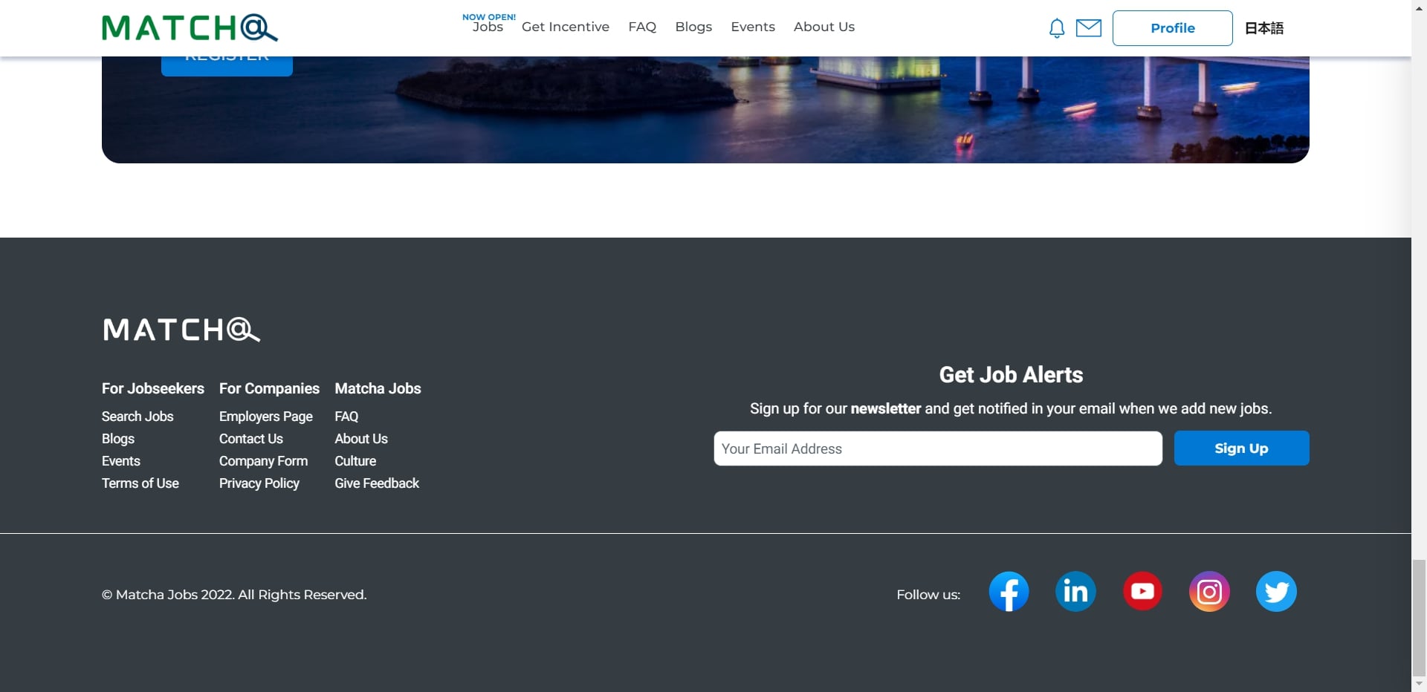Click the Profile button

pos(1172,28)
